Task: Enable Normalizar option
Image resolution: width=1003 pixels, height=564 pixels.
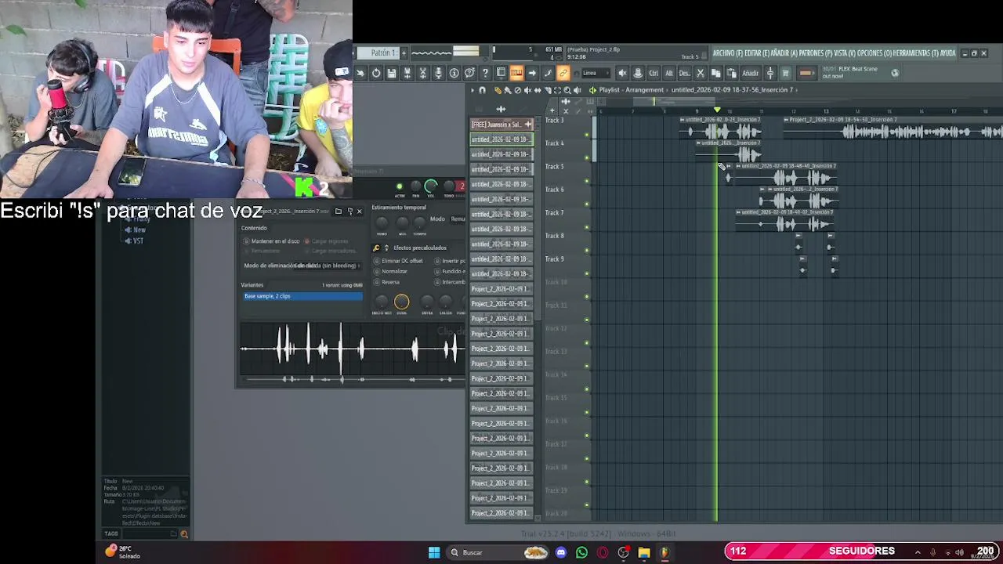Action: pos(390,271)
